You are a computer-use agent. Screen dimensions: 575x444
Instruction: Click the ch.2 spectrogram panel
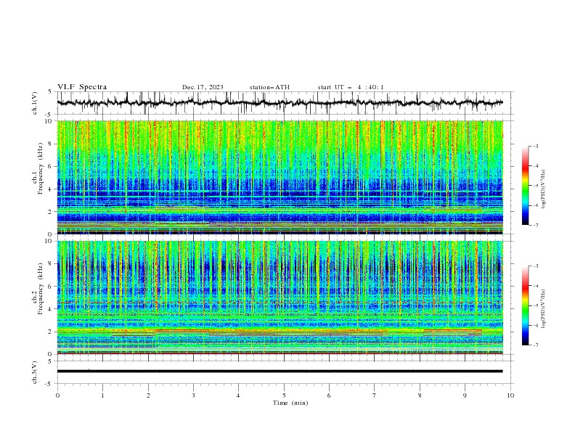coord(280,297)
